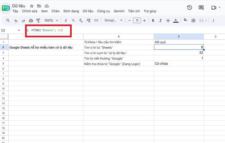
Task: Click the merge cells icon
Action: [x=201, y=21]
